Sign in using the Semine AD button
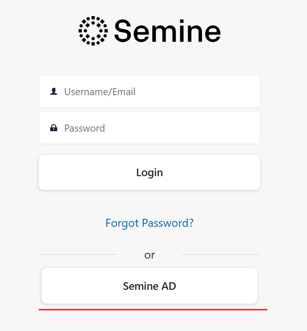The width and height of the screenshot is (307, 331). pyautogui.click(x=149, y=286)
